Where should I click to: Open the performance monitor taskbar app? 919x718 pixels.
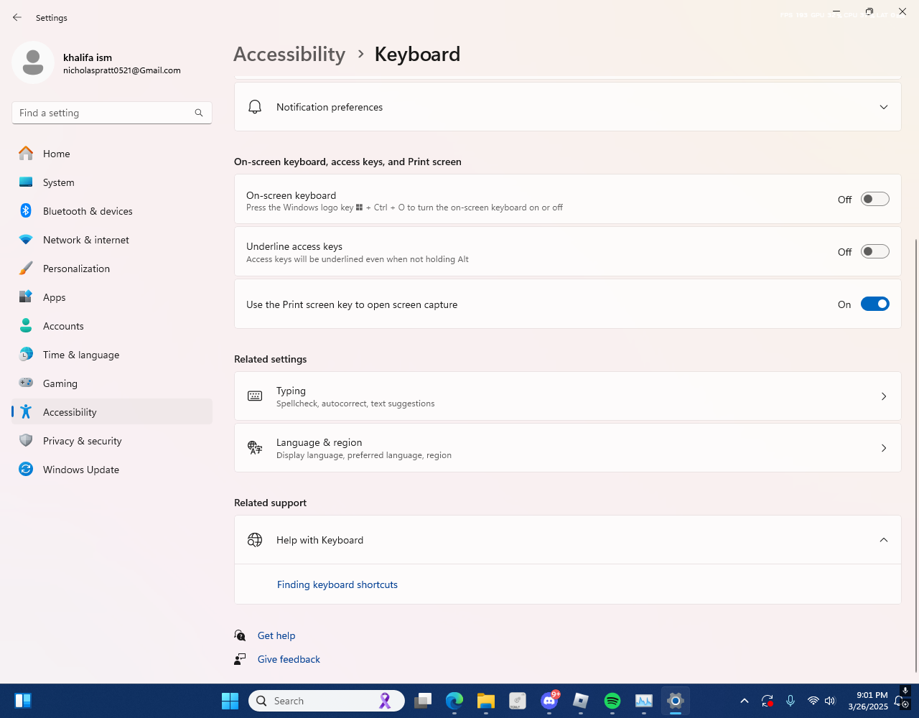pos(644,701)
